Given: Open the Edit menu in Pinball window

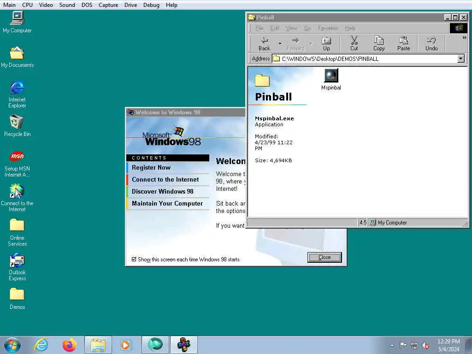Looking at the screenshot, I should 275,28.
